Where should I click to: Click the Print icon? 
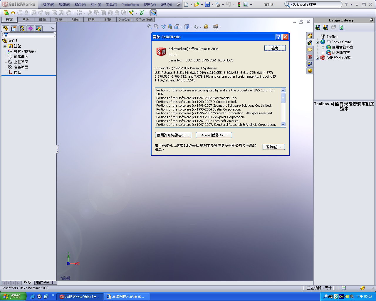218,4
